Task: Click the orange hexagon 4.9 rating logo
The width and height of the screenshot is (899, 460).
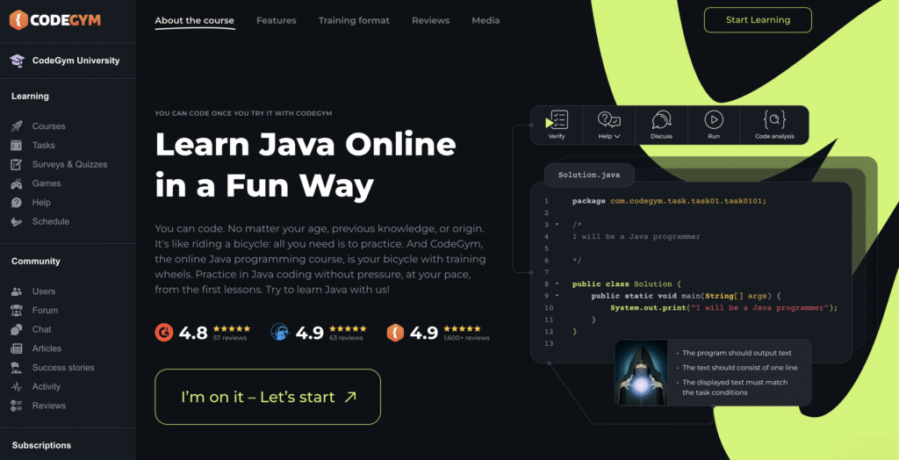Action: click(x=396, y=332)
